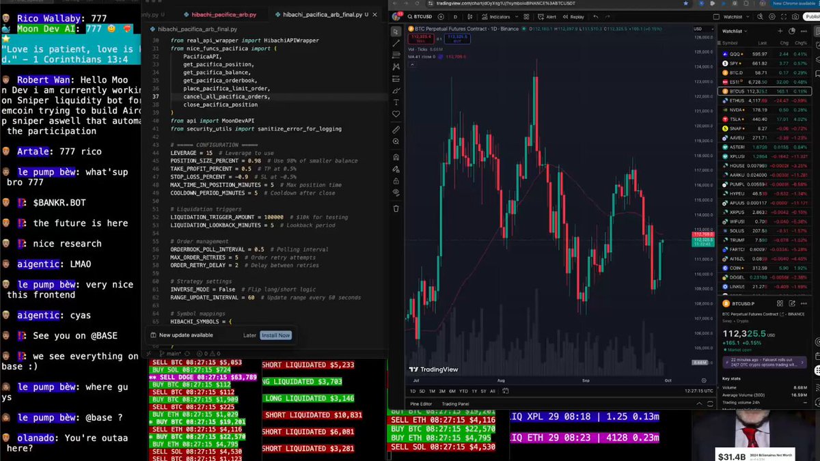Image resolution: width=820 pixels, height=461 pixels.
Task: Toggle magnet mode for drawings
Action: [x=396, y=156]
